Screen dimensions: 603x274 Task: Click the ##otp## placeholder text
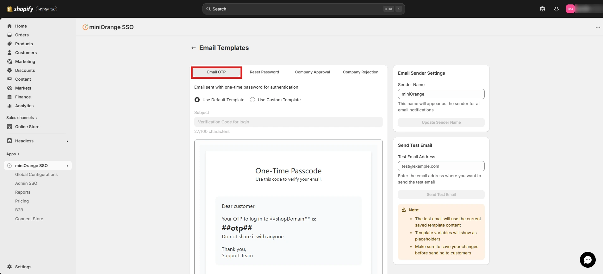[x=237, y=228]
